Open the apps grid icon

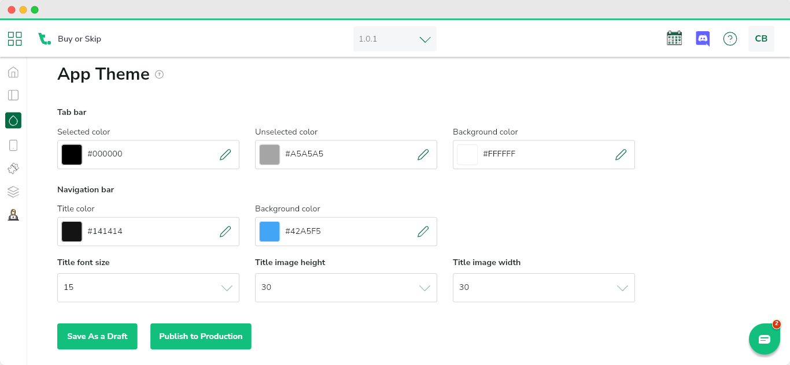[14, 39]
